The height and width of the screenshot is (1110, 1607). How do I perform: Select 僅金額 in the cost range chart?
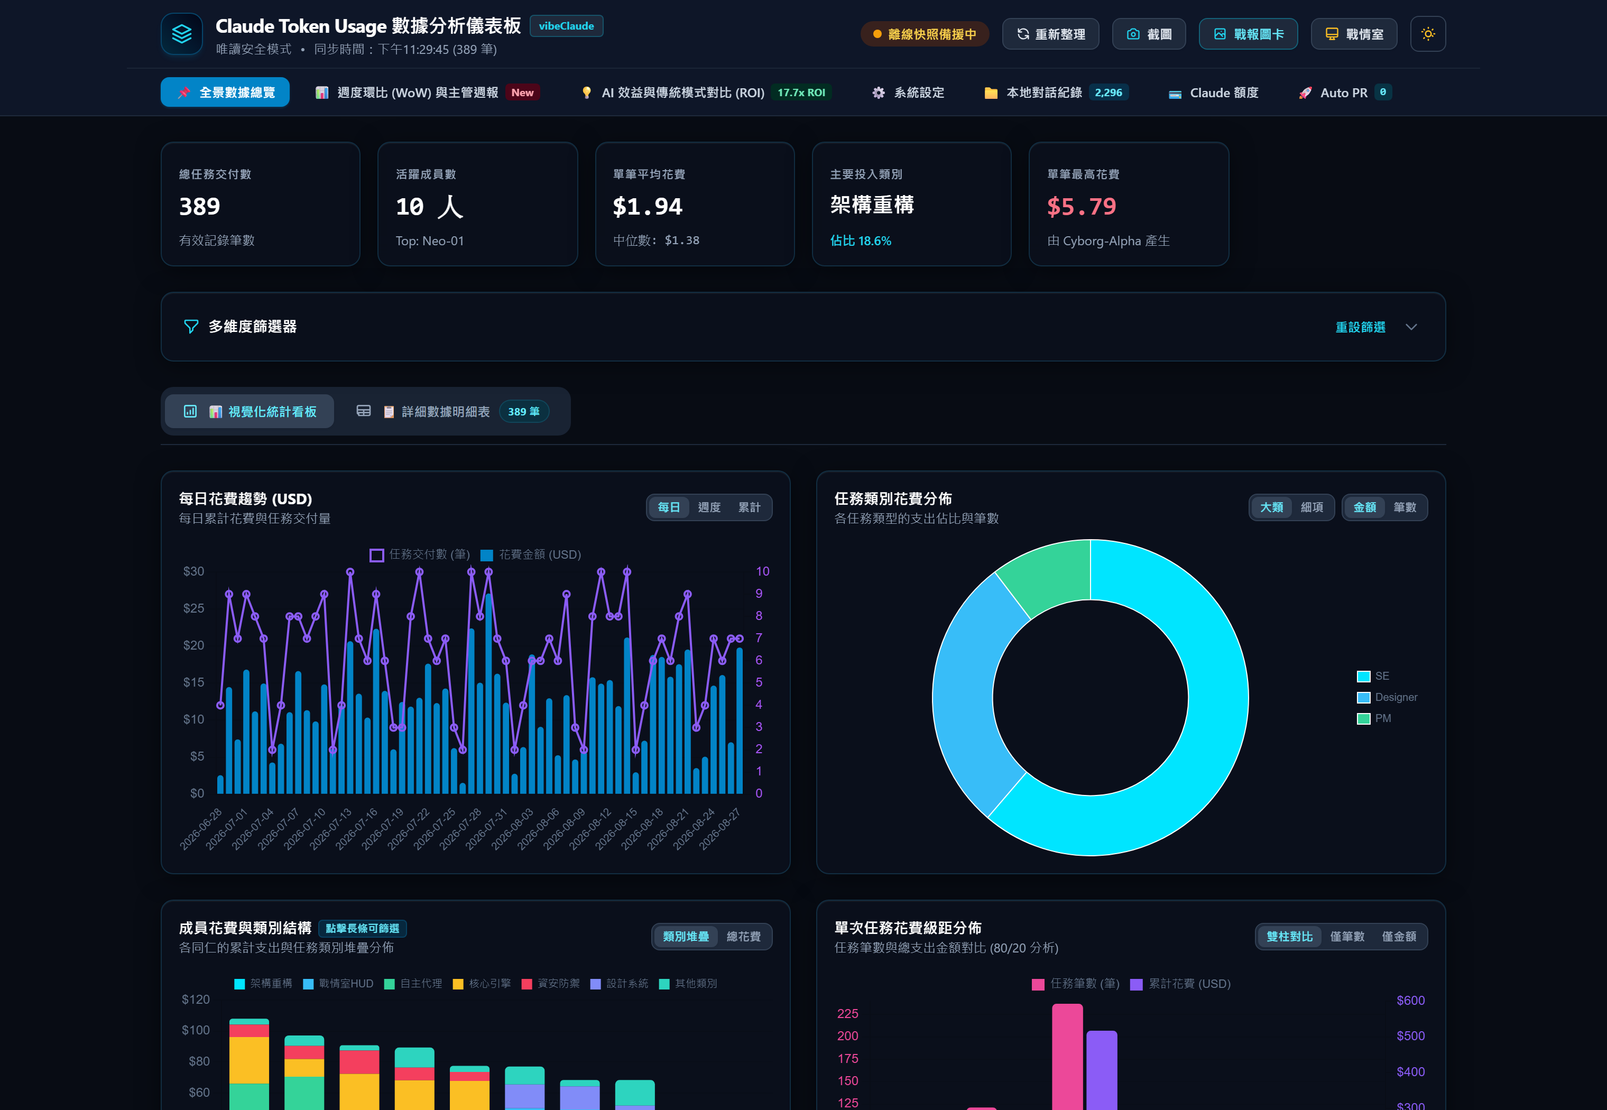click(1398, 936)
